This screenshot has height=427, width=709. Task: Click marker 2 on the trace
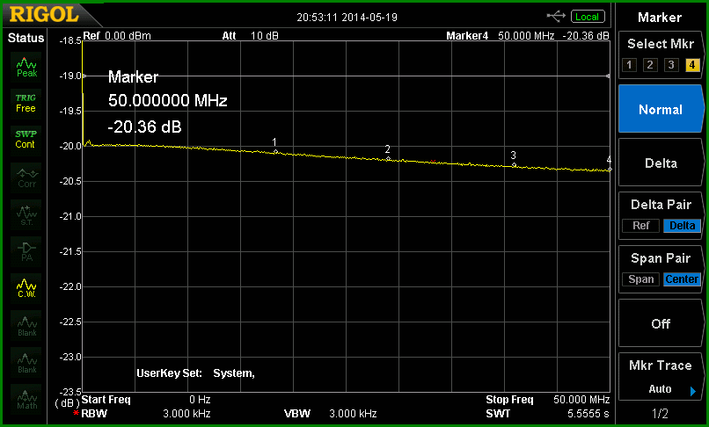(x=389, y=159)
